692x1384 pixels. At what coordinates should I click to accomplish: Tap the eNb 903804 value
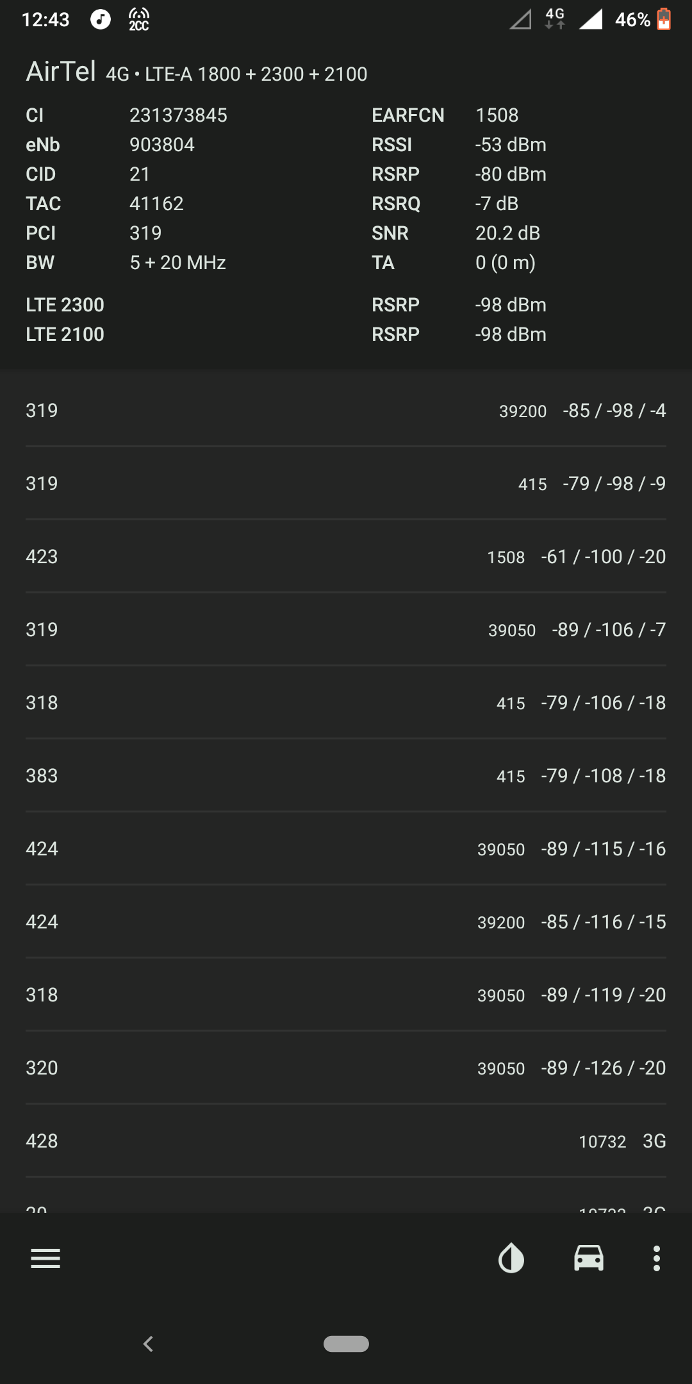coord(162,145)
